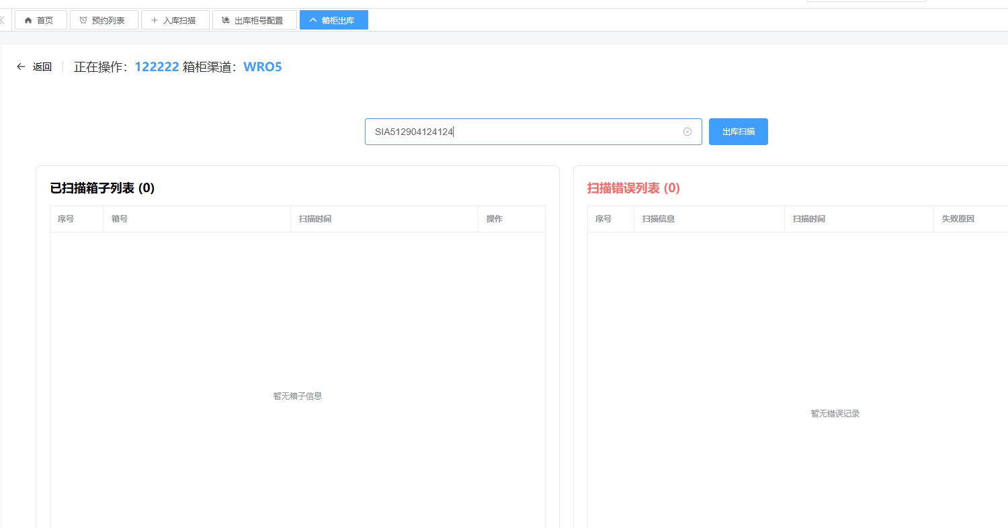
Task: Switch to the 入库扫描 tab
Action: click(x=179, y=20)
